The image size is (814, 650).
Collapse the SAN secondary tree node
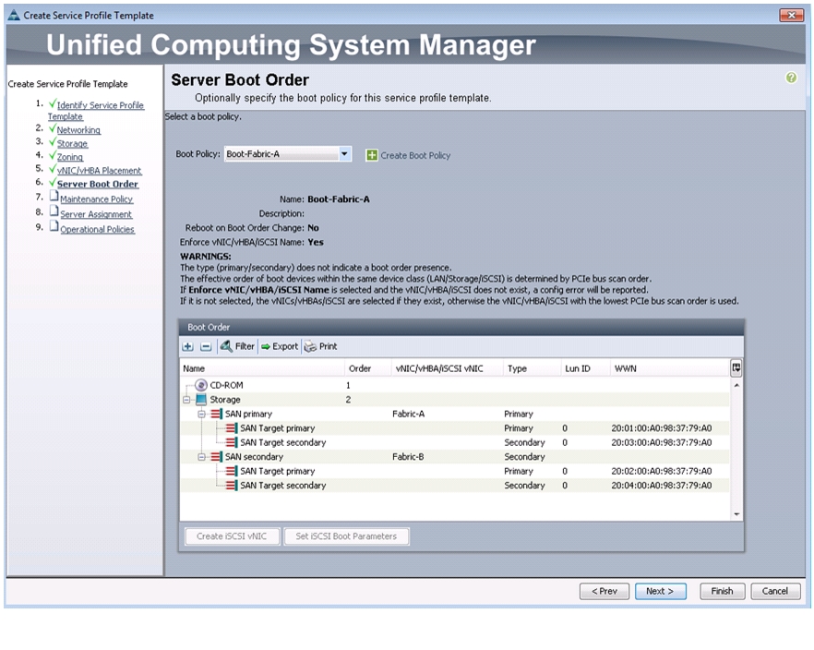(201, 457)
